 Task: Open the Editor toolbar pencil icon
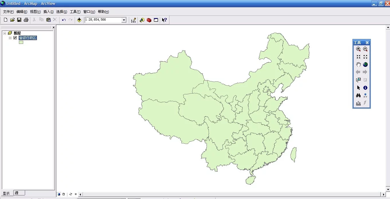coord(133,20)
